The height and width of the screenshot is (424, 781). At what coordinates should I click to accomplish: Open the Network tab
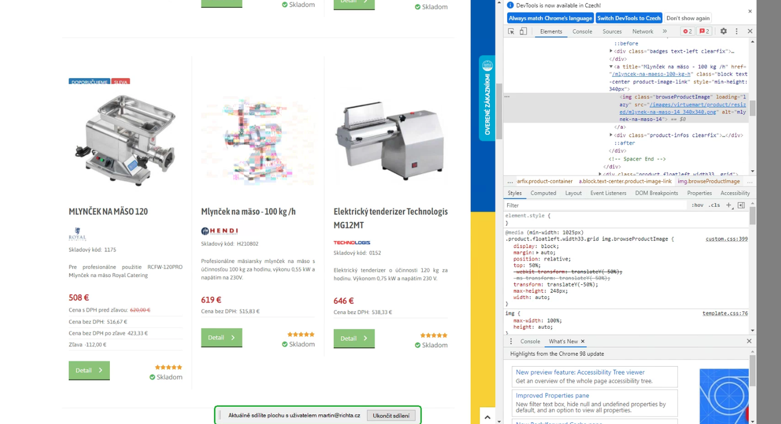(642, 31)
